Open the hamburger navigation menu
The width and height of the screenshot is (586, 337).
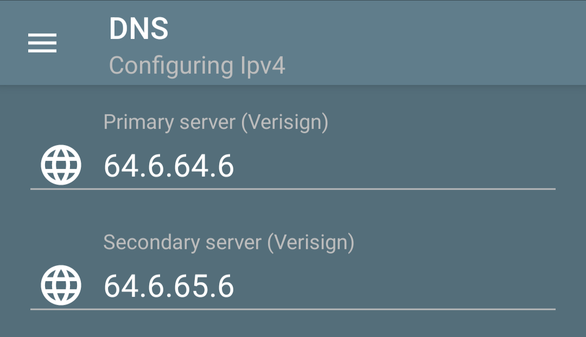42,43
